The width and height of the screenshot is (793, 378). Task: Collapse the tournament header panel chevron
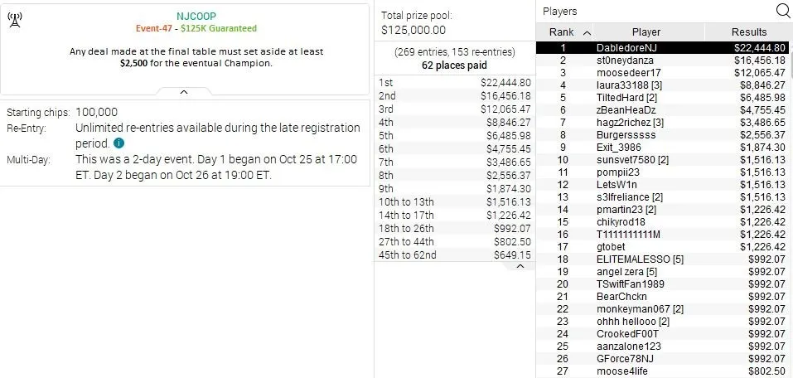pyautogui.click(x=185, y=91)
